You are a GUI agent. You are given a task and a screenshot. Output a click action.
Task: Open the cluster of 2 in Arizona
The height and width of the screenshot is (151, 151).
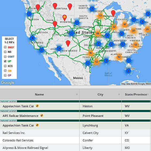click(59, 49)
